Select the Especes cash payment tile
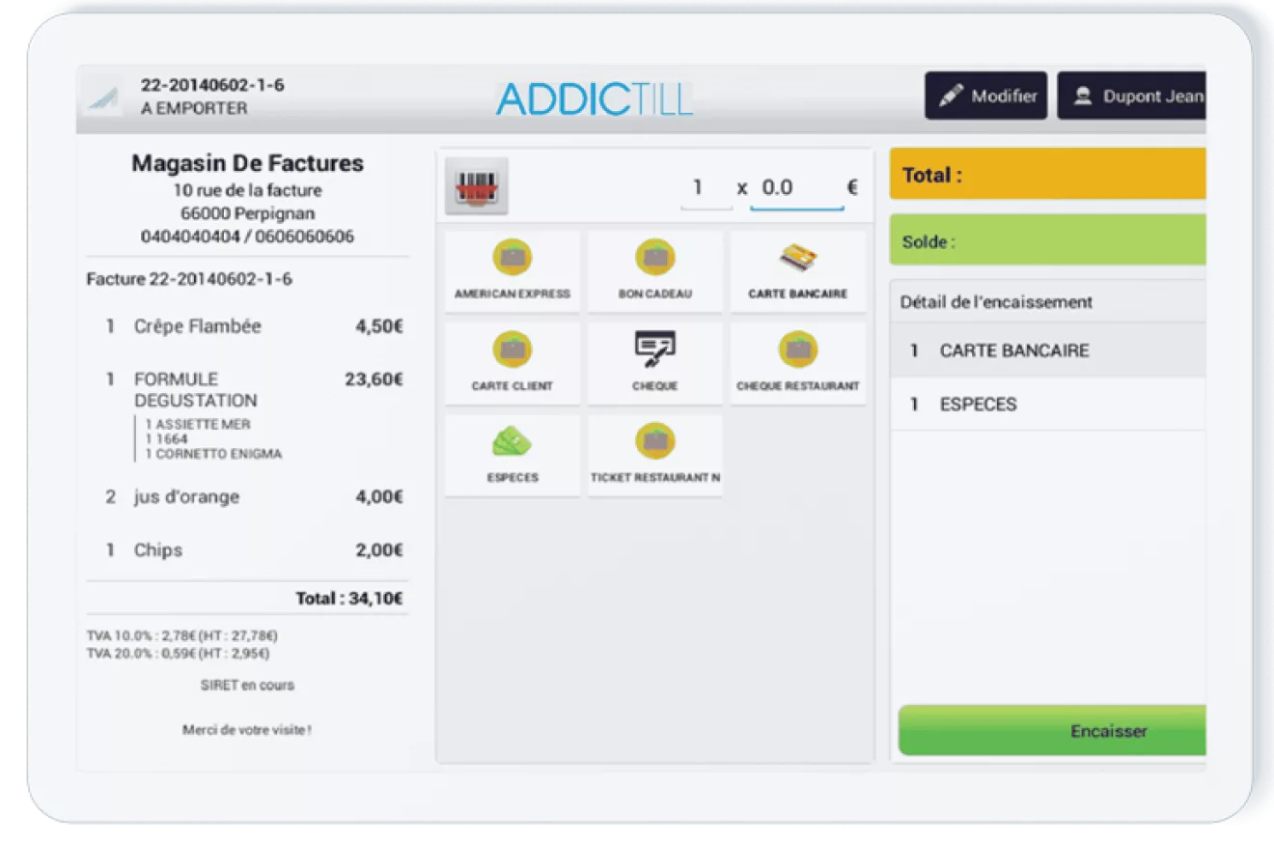 [x=512, y=455]
